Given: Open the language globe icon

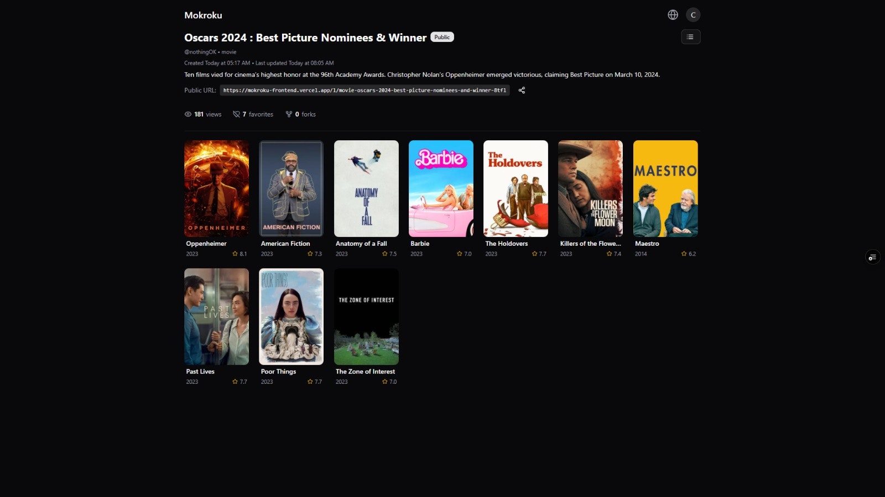Looking at the screenshot, I should (x=673, y=15).
